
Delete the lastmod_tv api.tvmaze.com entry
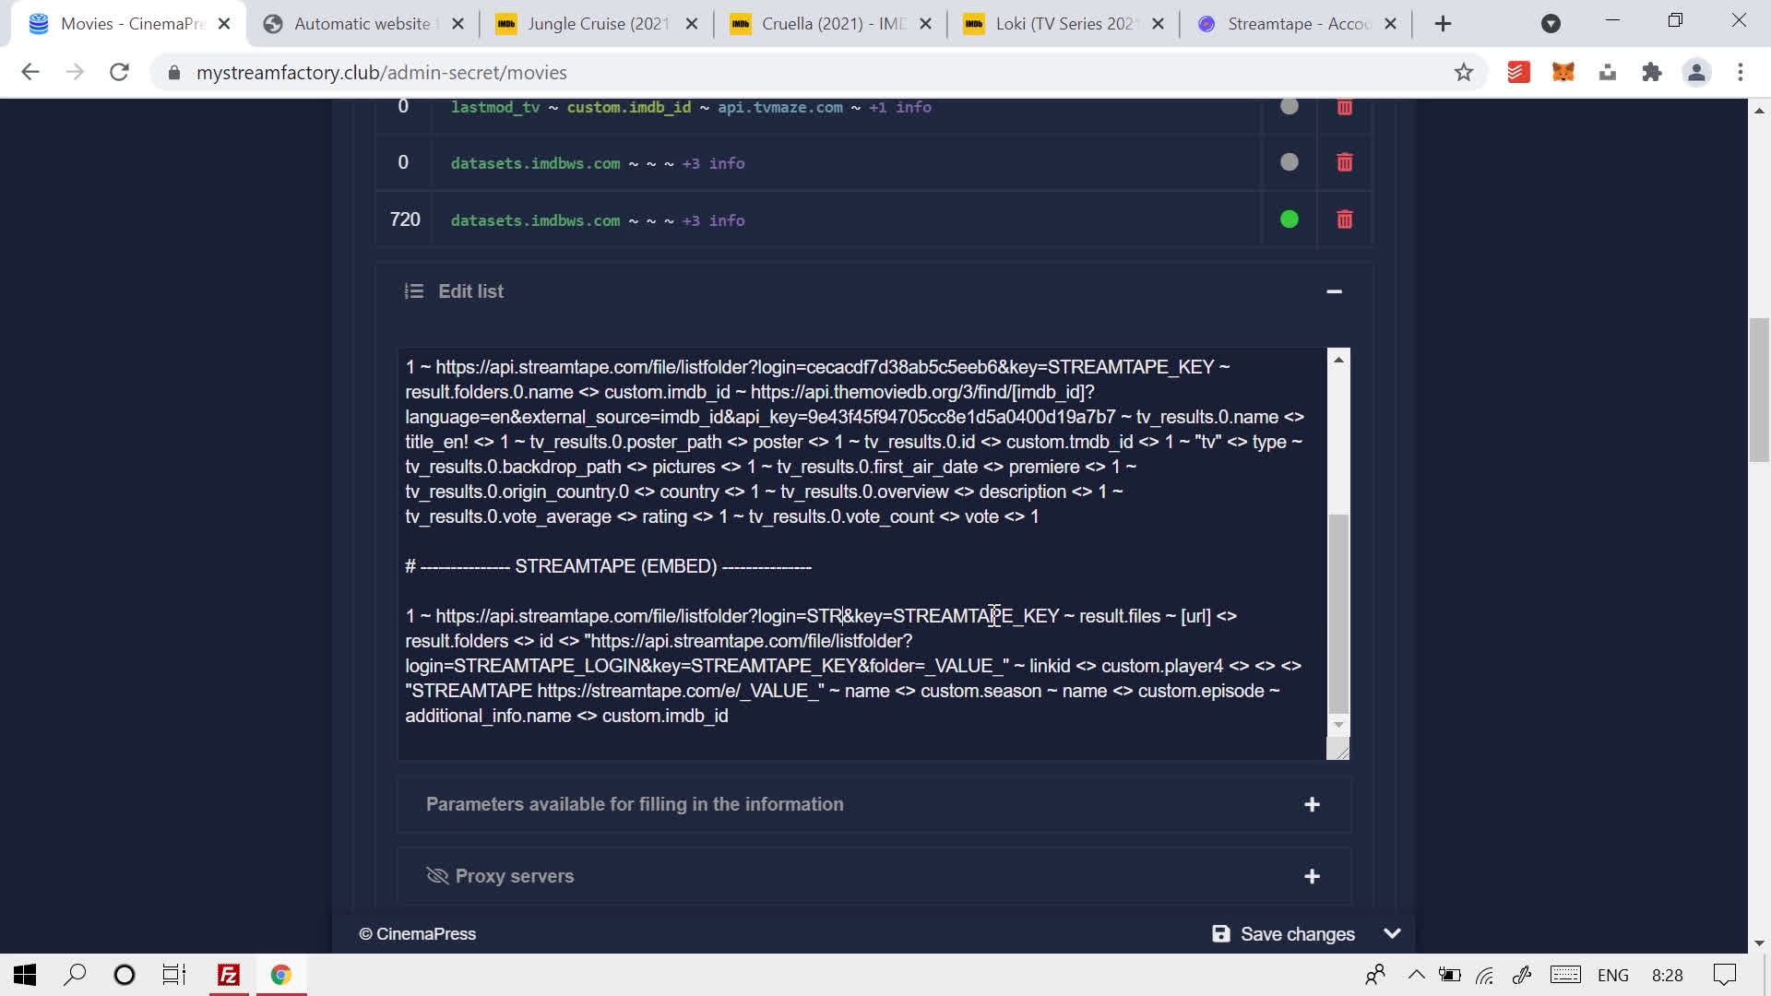1344,107
